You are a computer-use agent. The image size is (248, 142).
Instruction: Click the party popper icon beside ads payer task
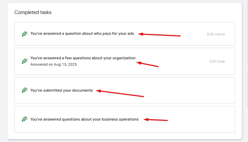coord(25,34)
